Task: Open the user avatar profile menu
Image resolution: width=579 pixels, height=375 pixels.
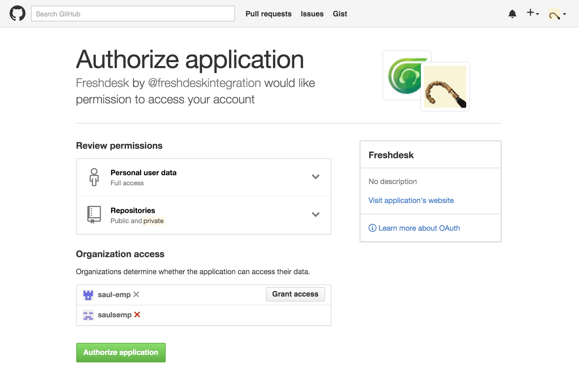Action: (x=557, y=14)
